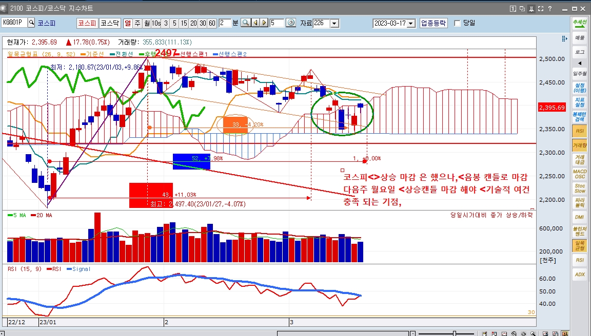Select the 20-minute interval button
591x336 pixels.
tap(193, 23)
